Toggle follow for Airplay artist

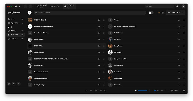pyautogui.click(x=179, y=20)
